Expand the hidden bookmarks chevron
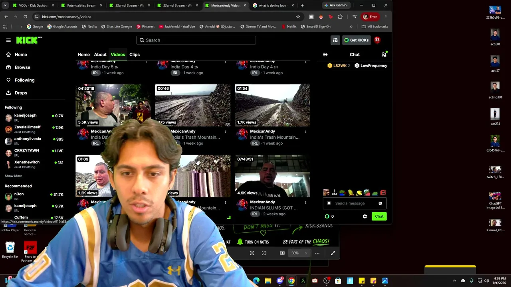Viewport: 511px width, 287px height. tap(351, 27)
